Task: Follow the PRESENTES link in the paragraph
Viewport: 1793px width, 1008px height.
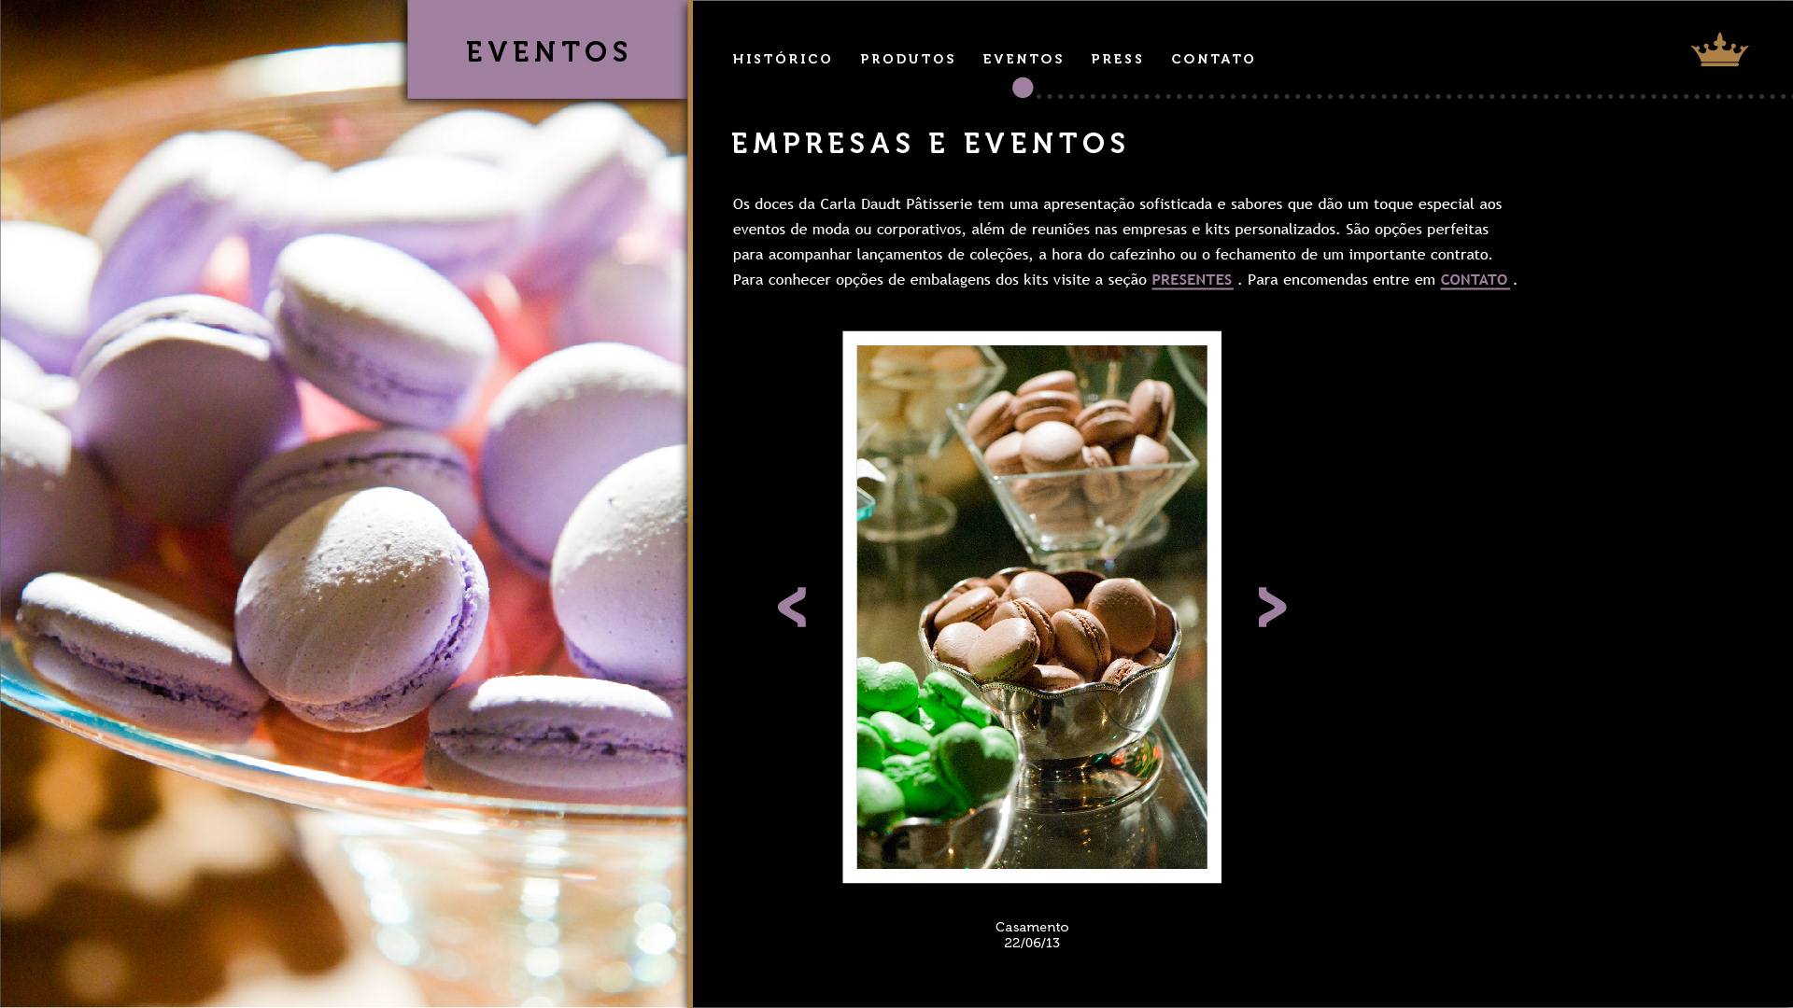Action: tap(1192, 280)
